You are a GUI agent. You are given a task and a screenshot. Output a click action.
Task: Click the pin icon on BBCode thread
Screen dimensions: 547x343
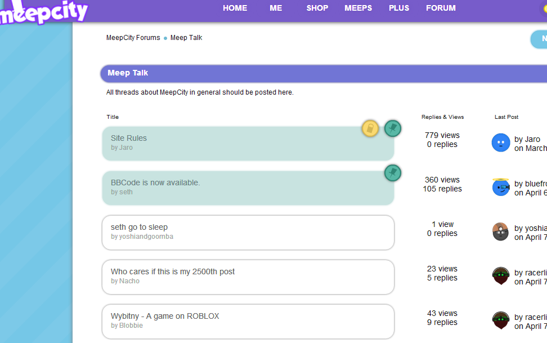pos(393,173)
